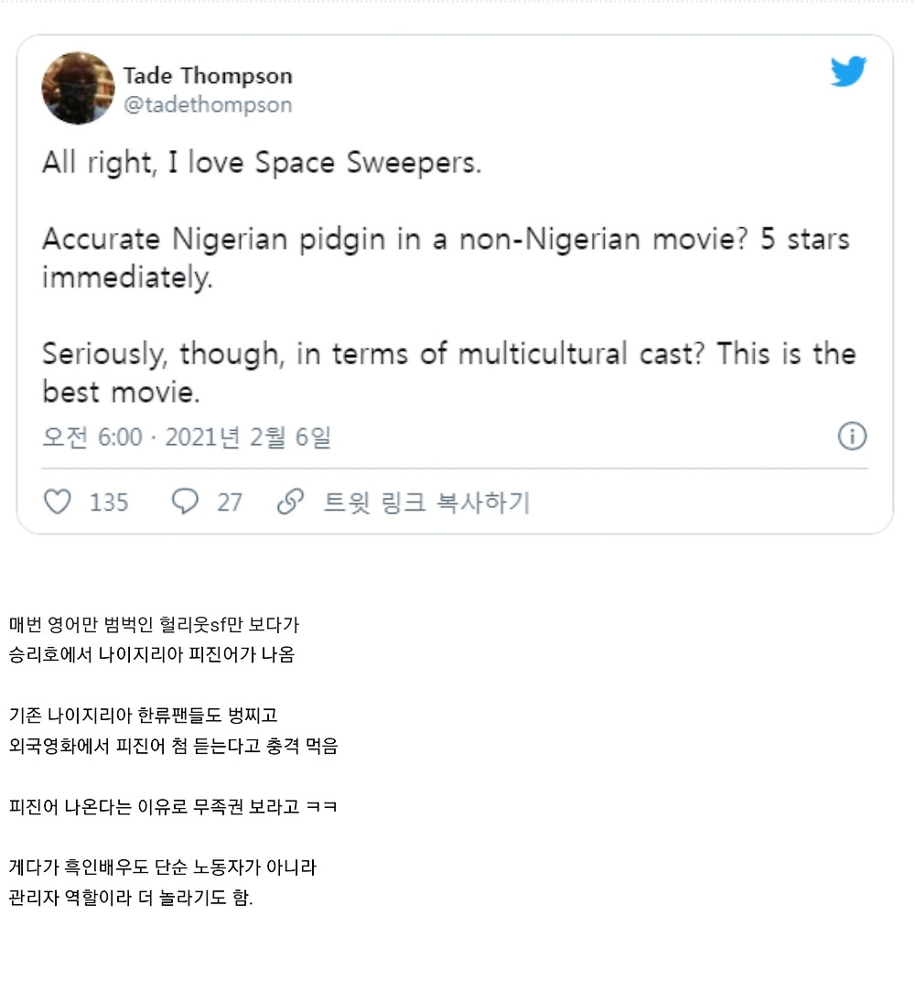Click the line starting with 승리호에서
The width and height of the screenshot is (915, 991).
tap(152, 655)
